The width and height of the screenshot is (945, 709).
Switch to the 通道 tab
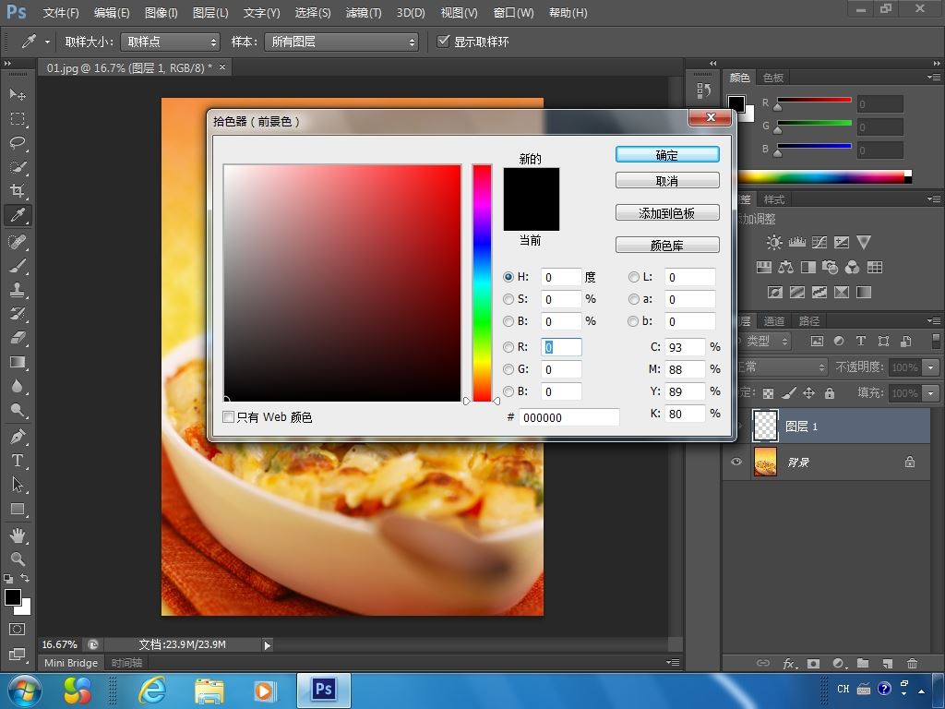774,320
